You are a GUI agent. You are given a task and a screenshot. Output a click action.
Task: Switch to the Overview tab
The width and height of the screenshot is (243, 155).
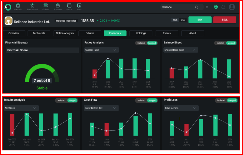pos(14,33)
